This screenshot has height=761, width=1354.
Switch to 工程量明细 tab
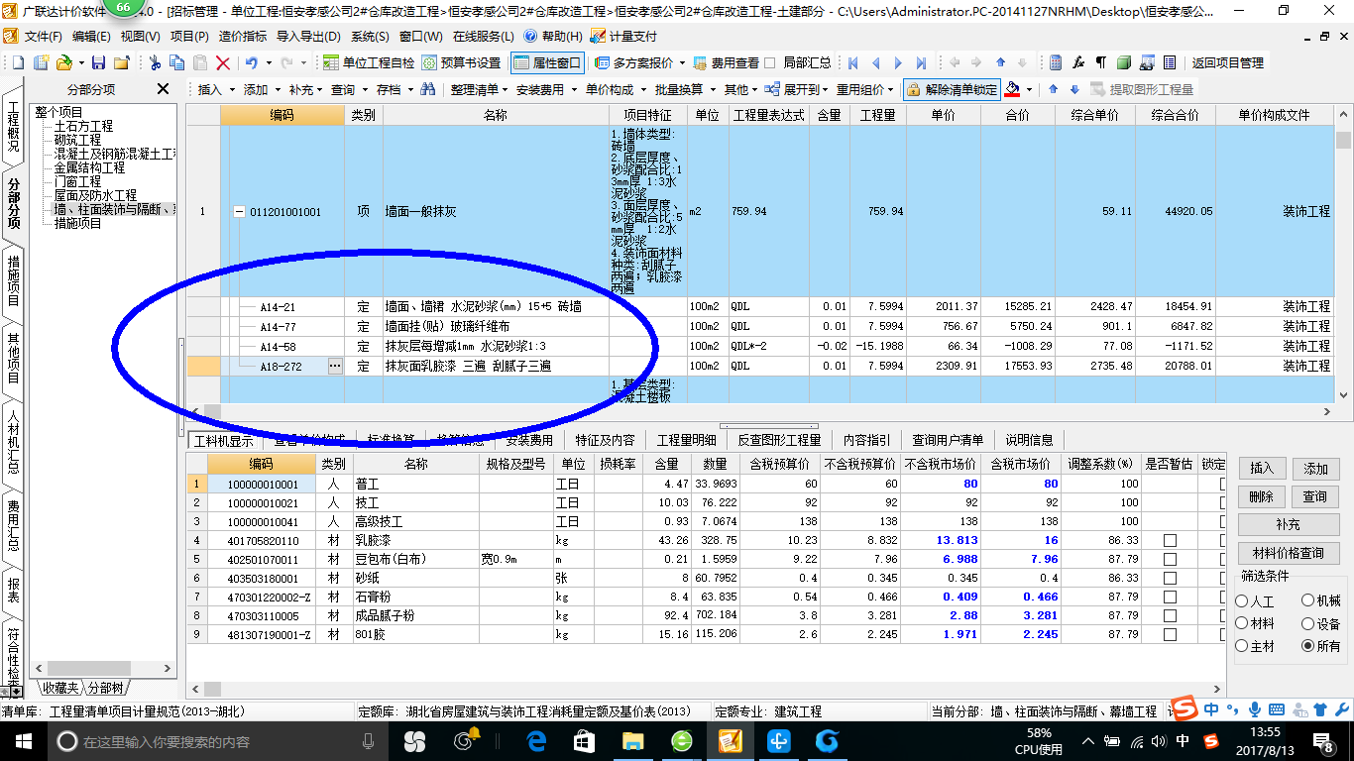click(x=685, y=440)
